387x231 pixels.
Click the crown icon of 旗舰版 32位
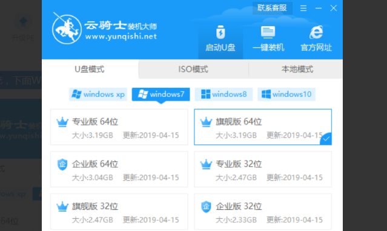62,207
